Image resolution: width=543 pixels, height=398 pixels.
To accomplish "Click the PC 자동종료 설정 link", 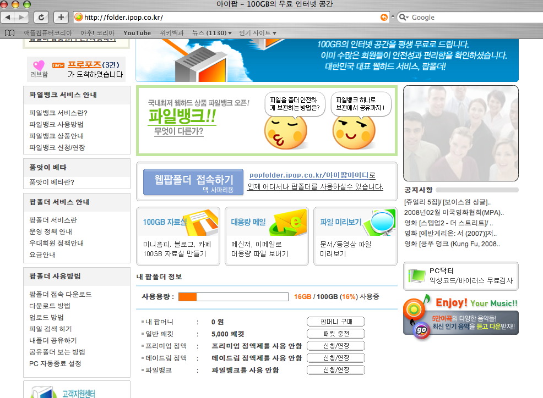I will pyautogui.click(x=55, y=363).
